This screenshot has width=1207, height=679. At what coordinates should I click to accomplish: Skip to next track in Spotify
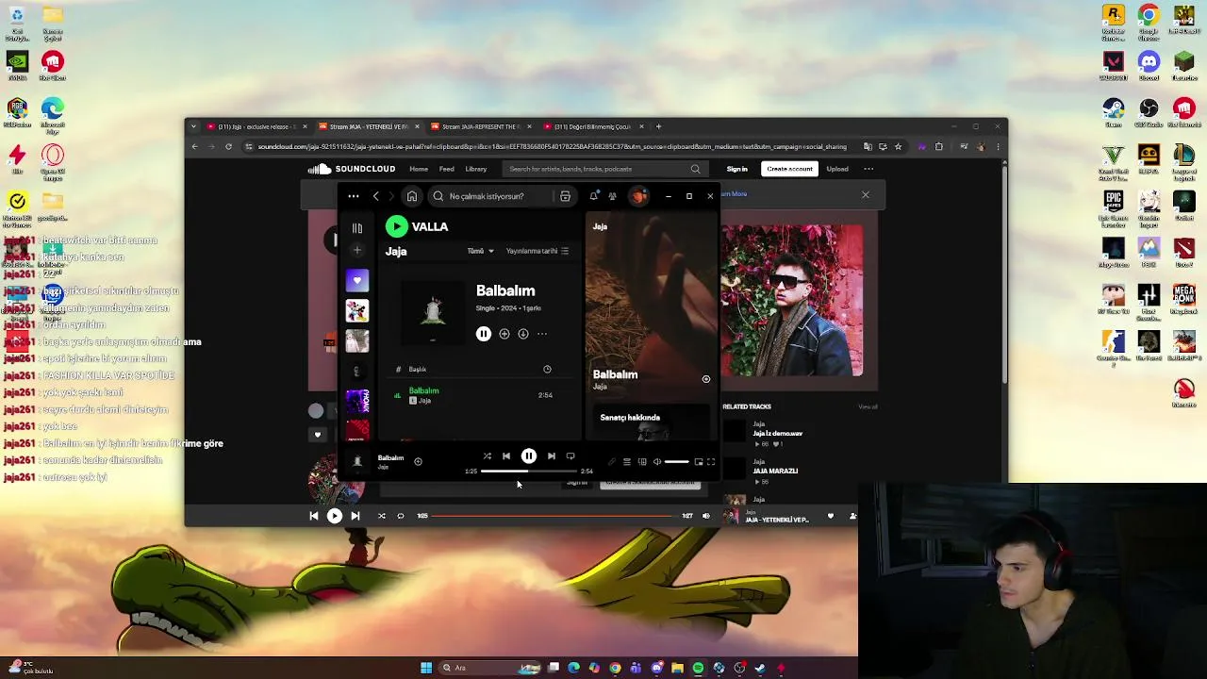552,456
